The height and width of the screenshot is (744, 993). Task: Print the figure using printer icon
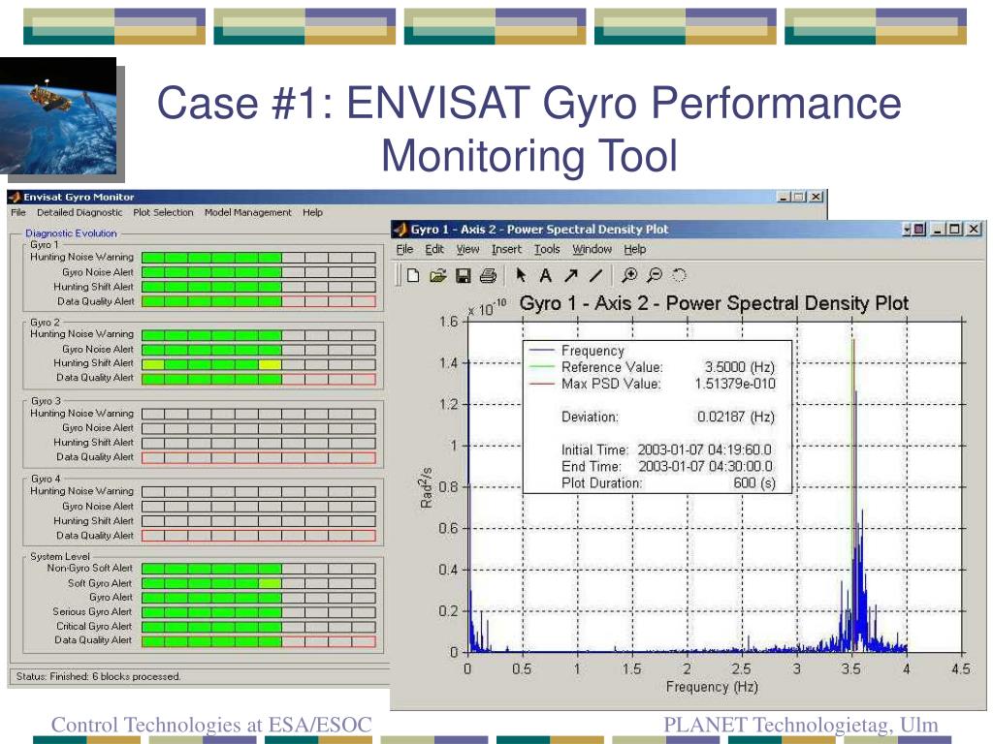488,275
